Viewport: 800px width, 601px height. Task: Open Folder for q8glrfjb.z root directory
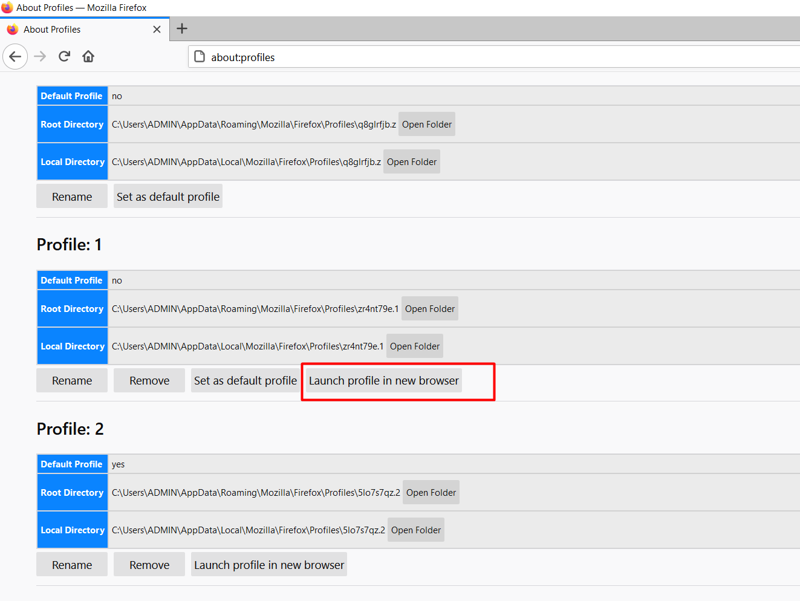[x=426, y=125]
